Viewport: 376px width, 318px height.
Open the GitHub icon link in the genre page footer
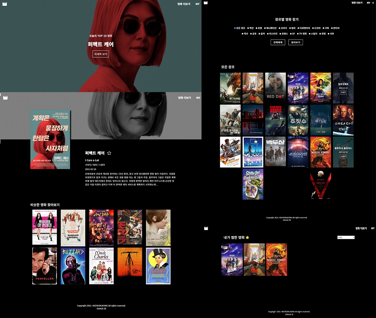click(x=290, y=220)
